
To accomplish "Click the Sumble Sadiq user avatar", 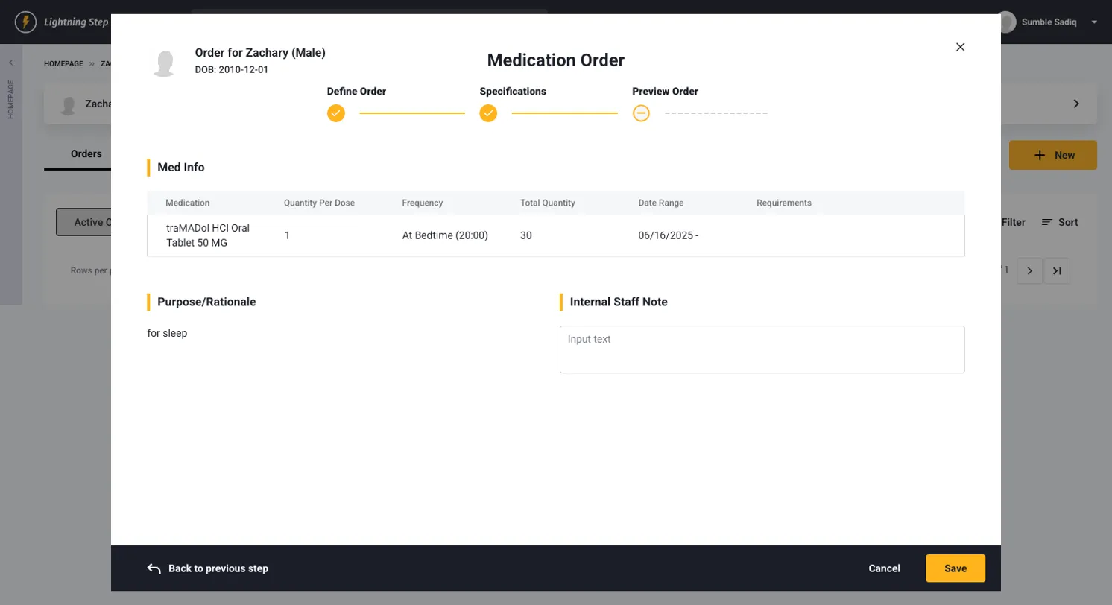I will 1007,22.
